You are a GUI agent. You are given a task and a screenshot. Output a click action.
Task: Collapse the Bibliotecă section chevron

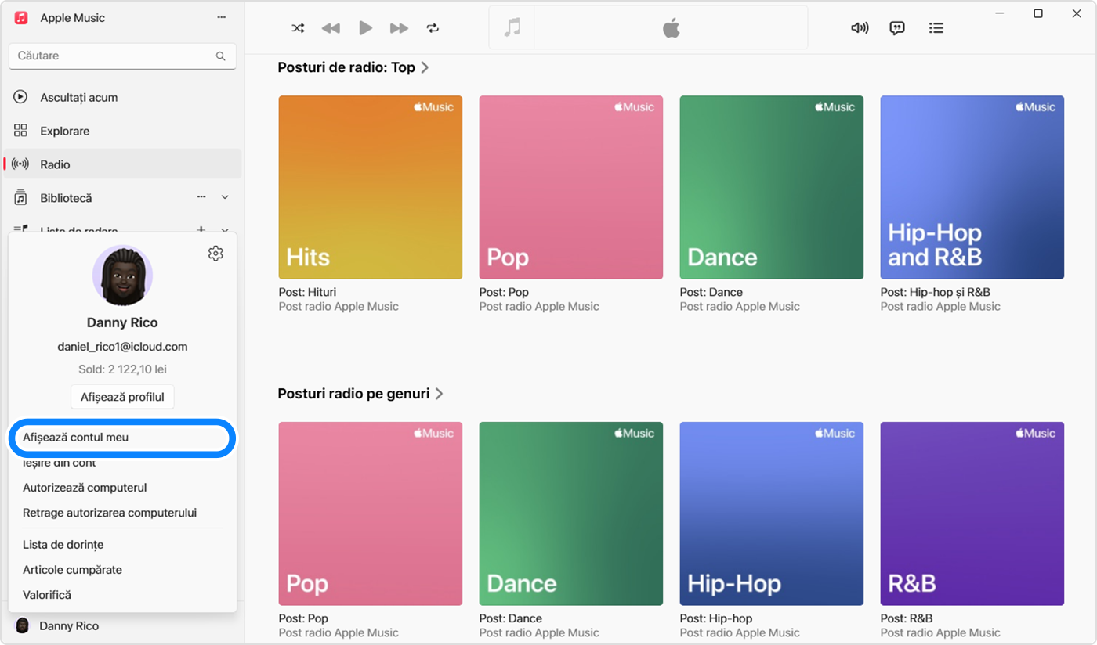pyautogui.click(x=225, y=197)
